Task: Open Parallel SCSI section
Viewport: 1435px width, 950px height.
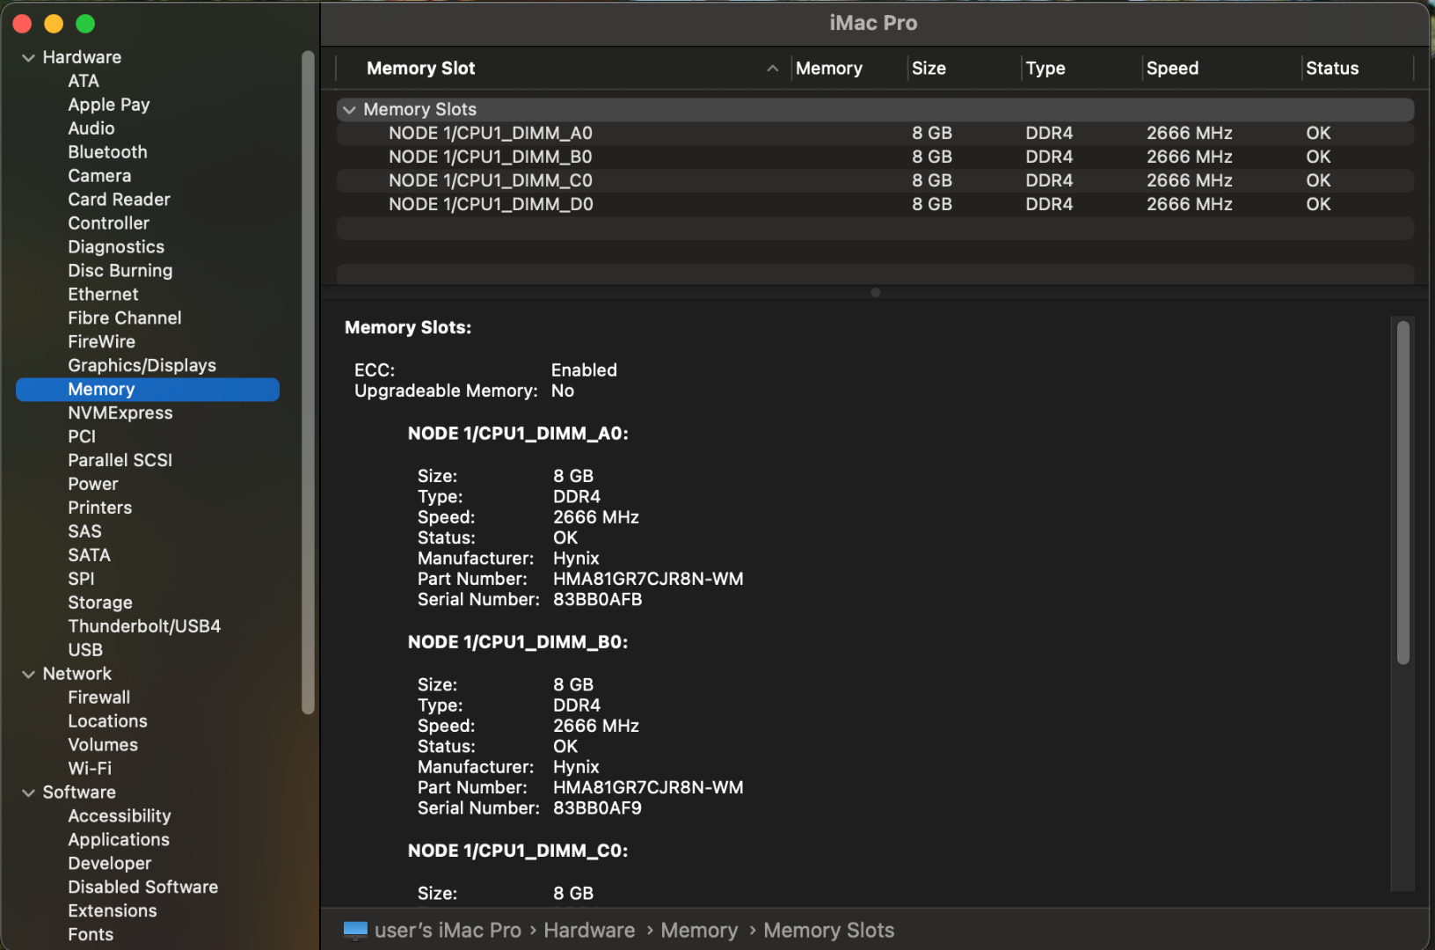Action: (120, 461)
